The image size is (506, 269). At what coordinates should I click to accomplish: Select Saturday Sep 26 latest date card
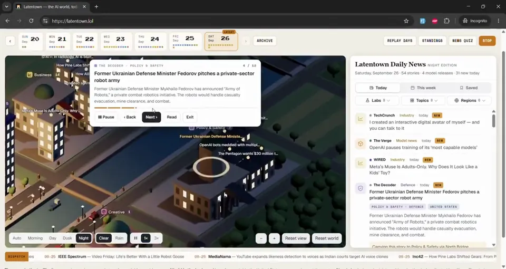tap(221, 41)
